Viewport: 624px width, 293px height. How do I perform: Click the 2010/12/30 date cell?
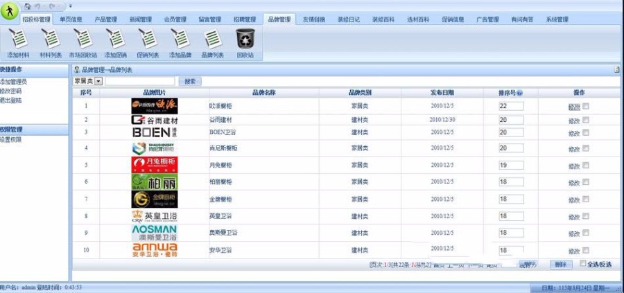point(442,120)
